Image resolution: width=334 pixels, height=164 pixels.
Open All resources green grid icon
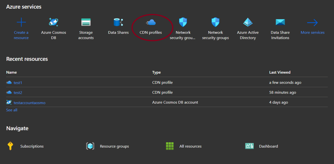coord(170,146)
